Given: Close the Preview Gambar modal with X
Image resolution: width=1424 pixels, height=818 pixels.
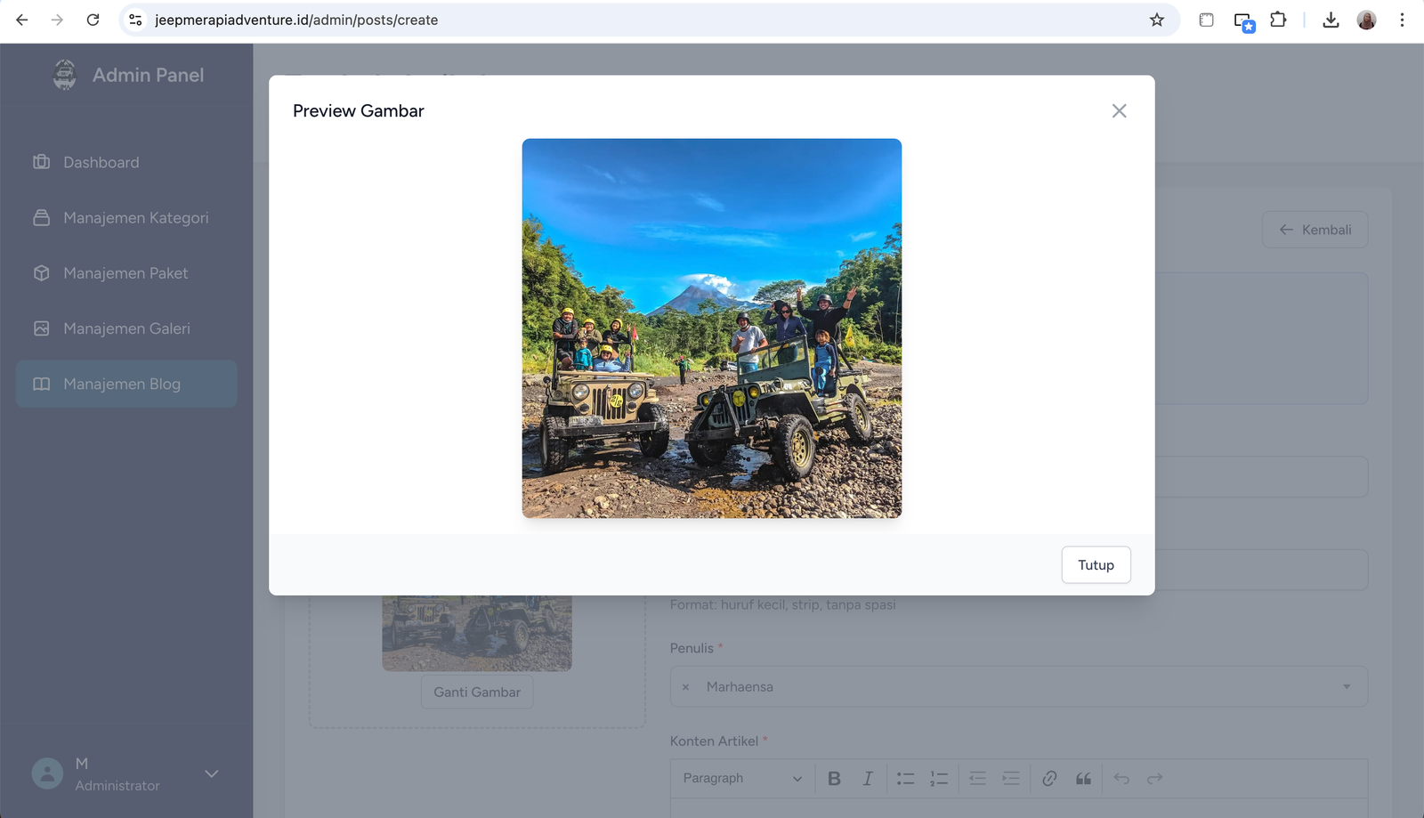Looking at the screenshot, I should [1119, 111].
